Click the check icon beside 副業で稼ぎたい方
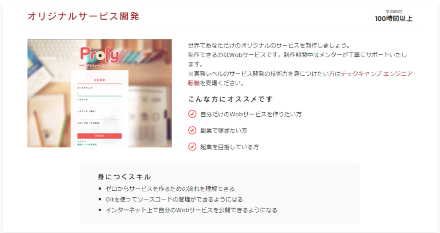 (192, 131)
